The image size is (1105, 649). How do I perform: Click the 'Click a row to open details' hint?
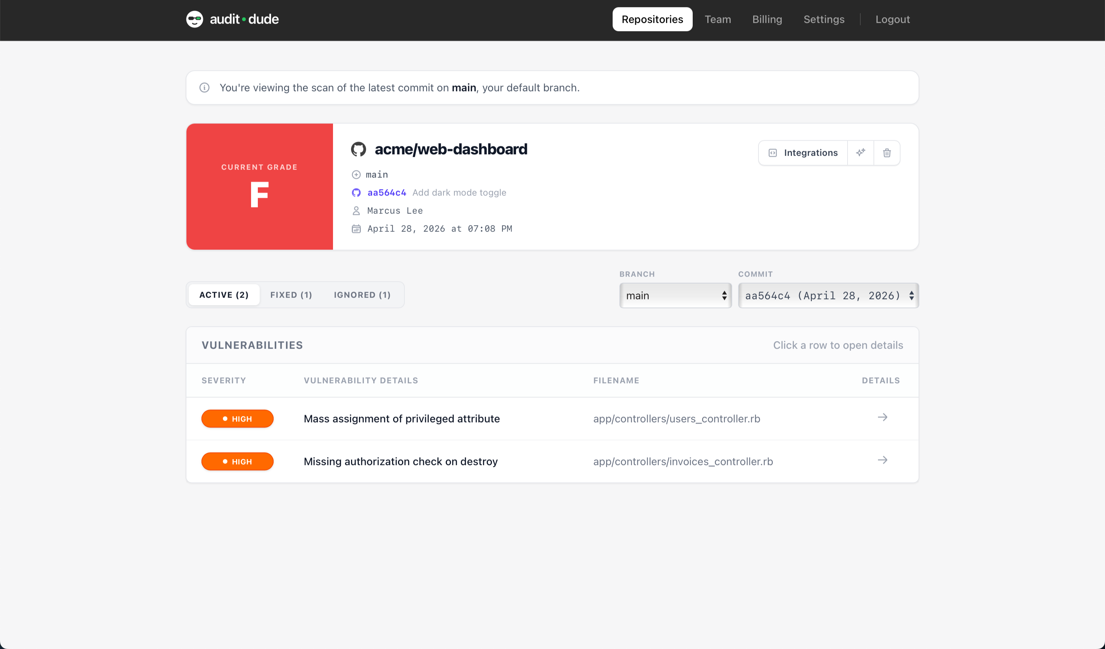837,345
